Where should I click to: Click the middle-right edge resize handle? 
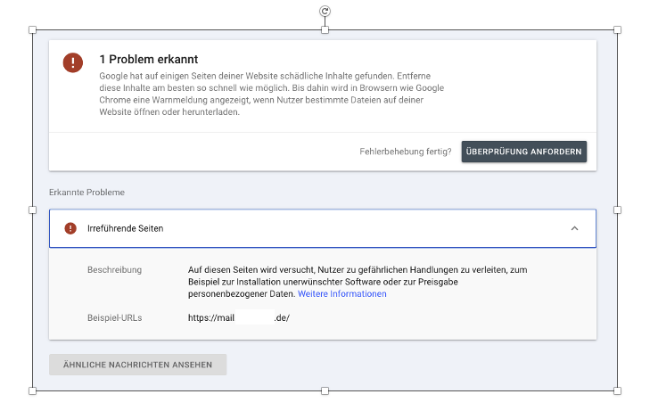pyautogui.click(x=617, y=210)
